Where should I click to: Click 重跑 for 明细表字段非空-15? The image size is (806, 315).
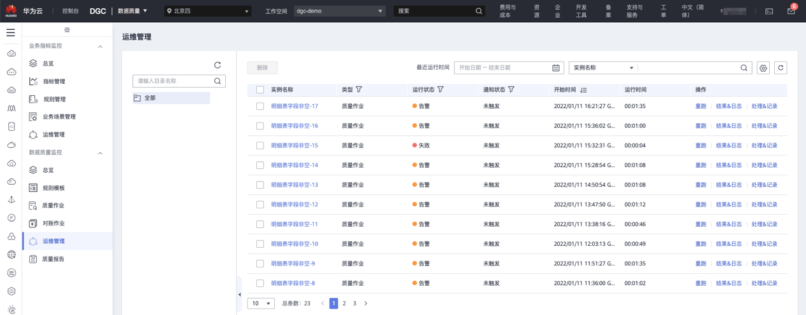(x=700, y=145)
